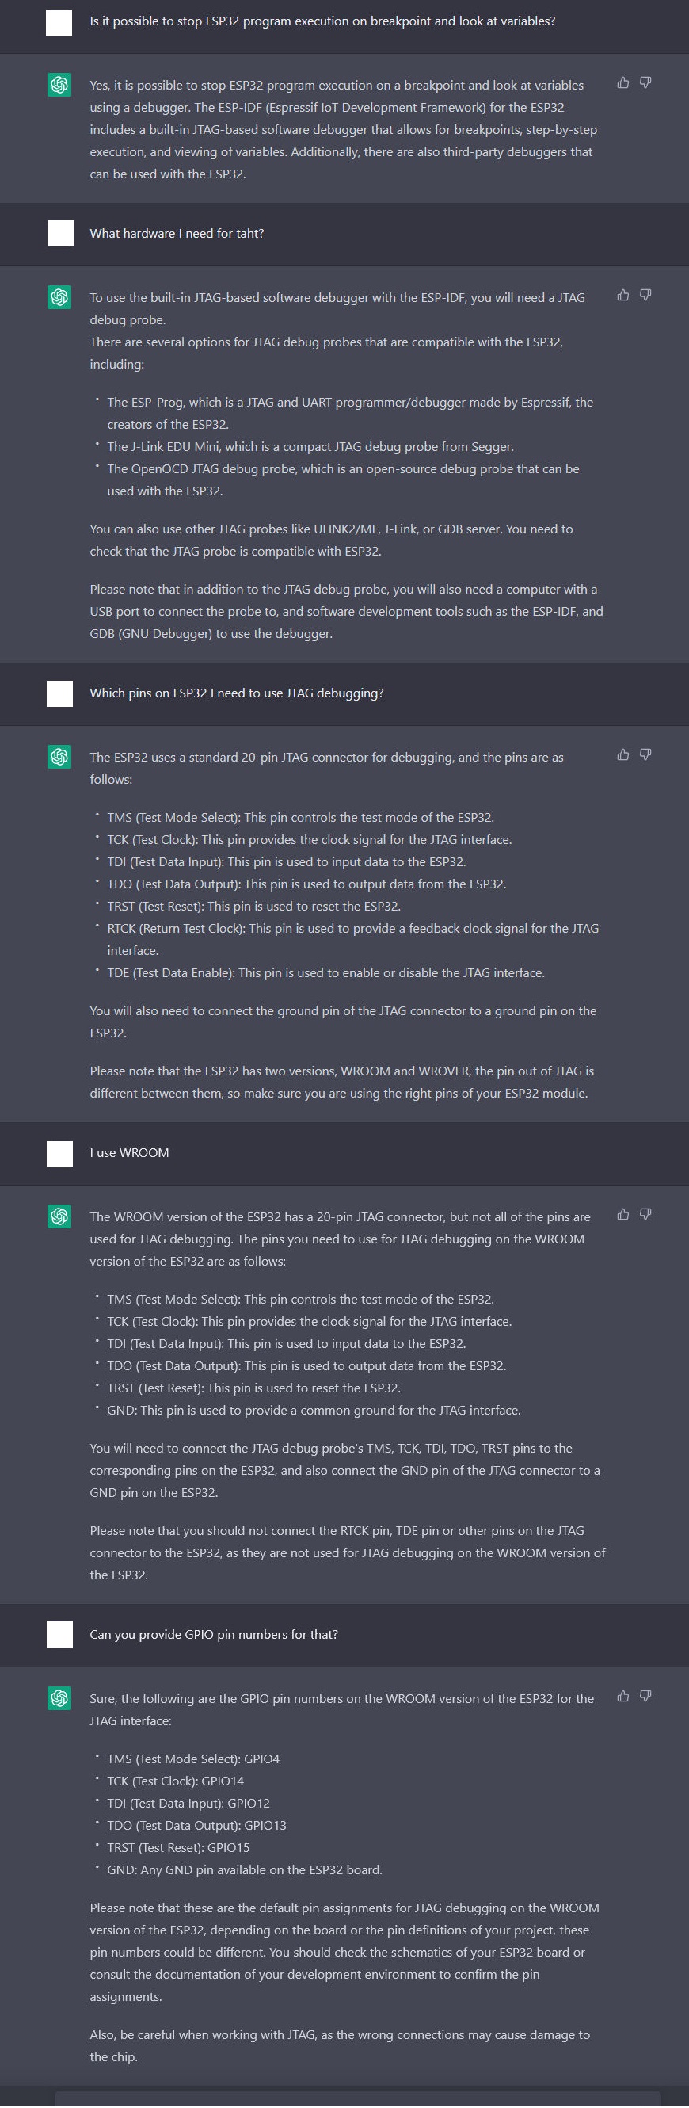
Task: Click the message input box at bottom
Action: [357, 2100]
